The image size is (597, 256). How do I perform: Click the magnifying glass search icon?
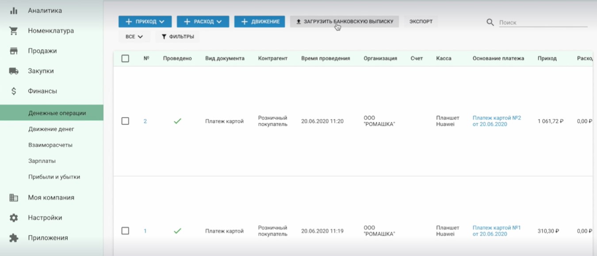(x=490, y=22)
